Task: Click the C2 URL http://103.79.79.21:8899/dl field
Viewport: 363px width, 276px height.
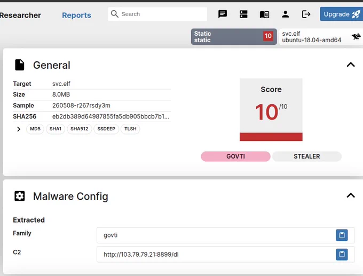Action: coord(226,255)
